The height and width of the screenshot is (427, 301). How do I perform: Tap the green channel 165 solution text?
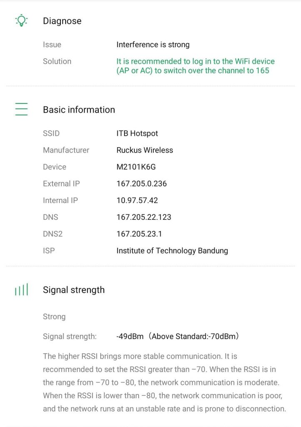195,66
